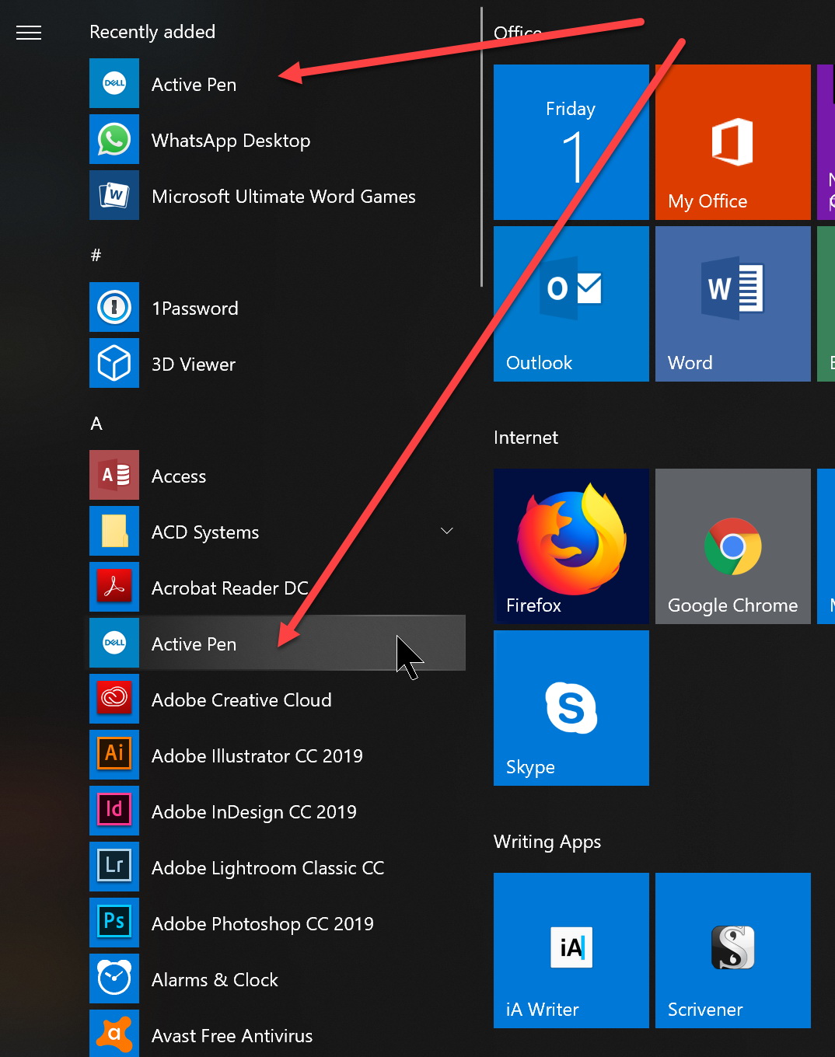The height and width of the screenshot is (1057, 835).
Task: Select the Office group title
Action: coord(518,33)
